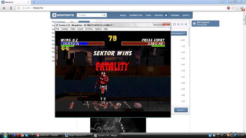Open the Sound menu in Fusion
This screenshot has width=246, height=138.
pyautogui.click(x=80, y=29)
